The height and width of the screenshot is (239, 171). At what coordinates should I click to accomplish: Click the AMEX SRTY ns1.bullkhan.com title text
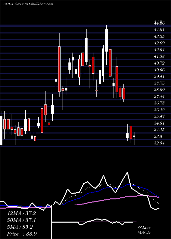click(28, 4)
